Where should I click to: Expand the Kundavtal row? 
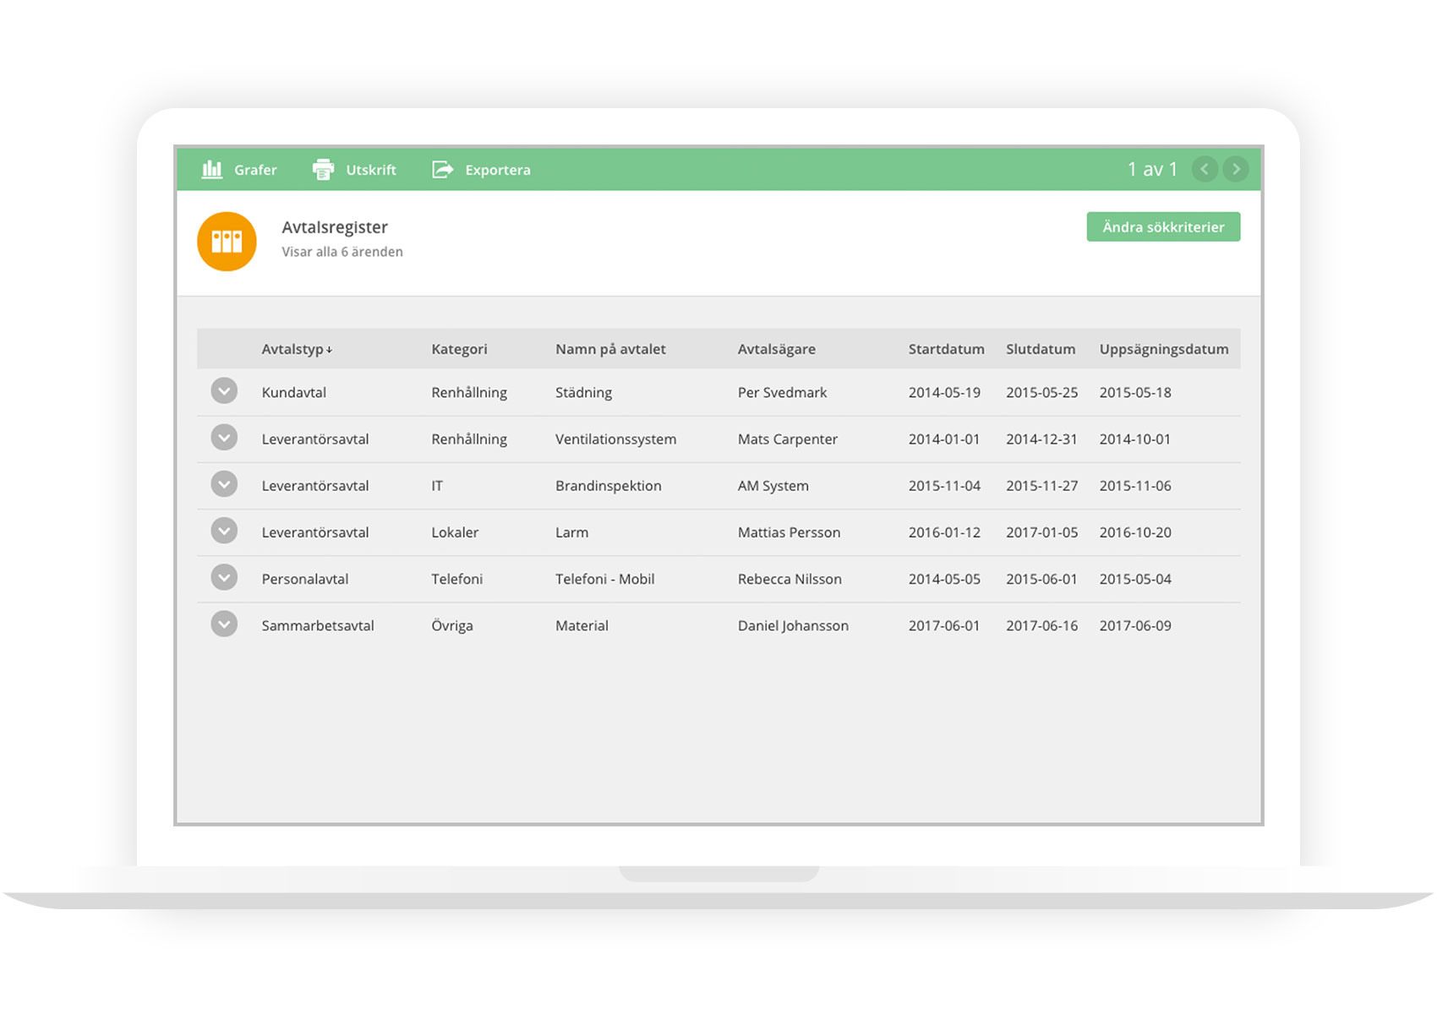[x=224, y=391]
